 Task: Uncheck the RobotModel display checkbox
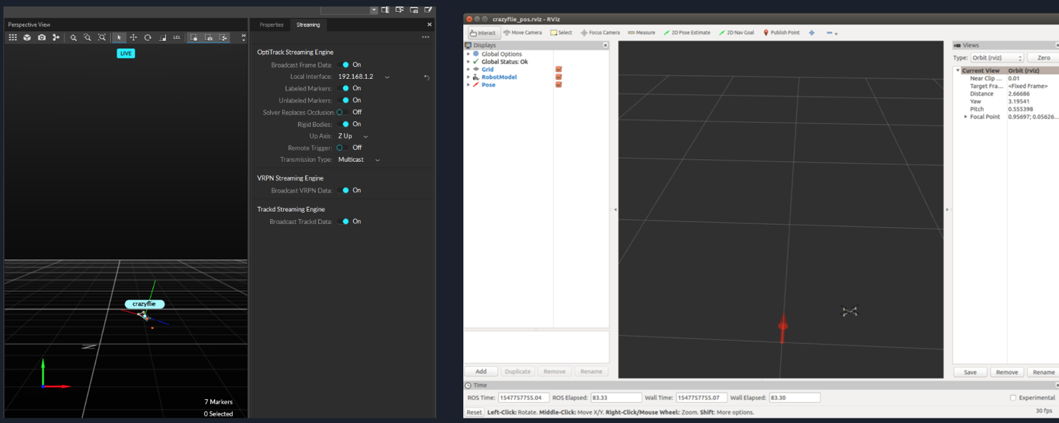click(x=559, y=77)
